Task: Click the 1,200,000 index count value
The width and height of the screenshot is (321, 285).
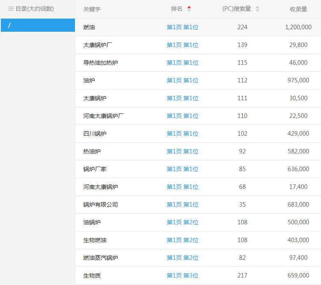Action: (298, 27)
